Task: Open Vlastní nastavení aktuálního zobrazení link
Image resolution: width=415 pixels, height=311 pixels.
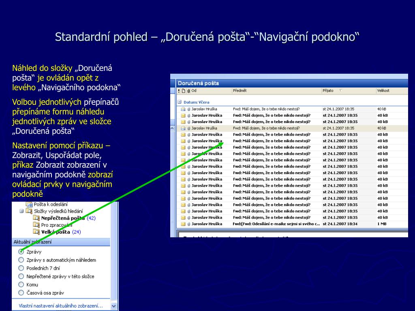Action: pyautogui.click(x=61, y=306)
